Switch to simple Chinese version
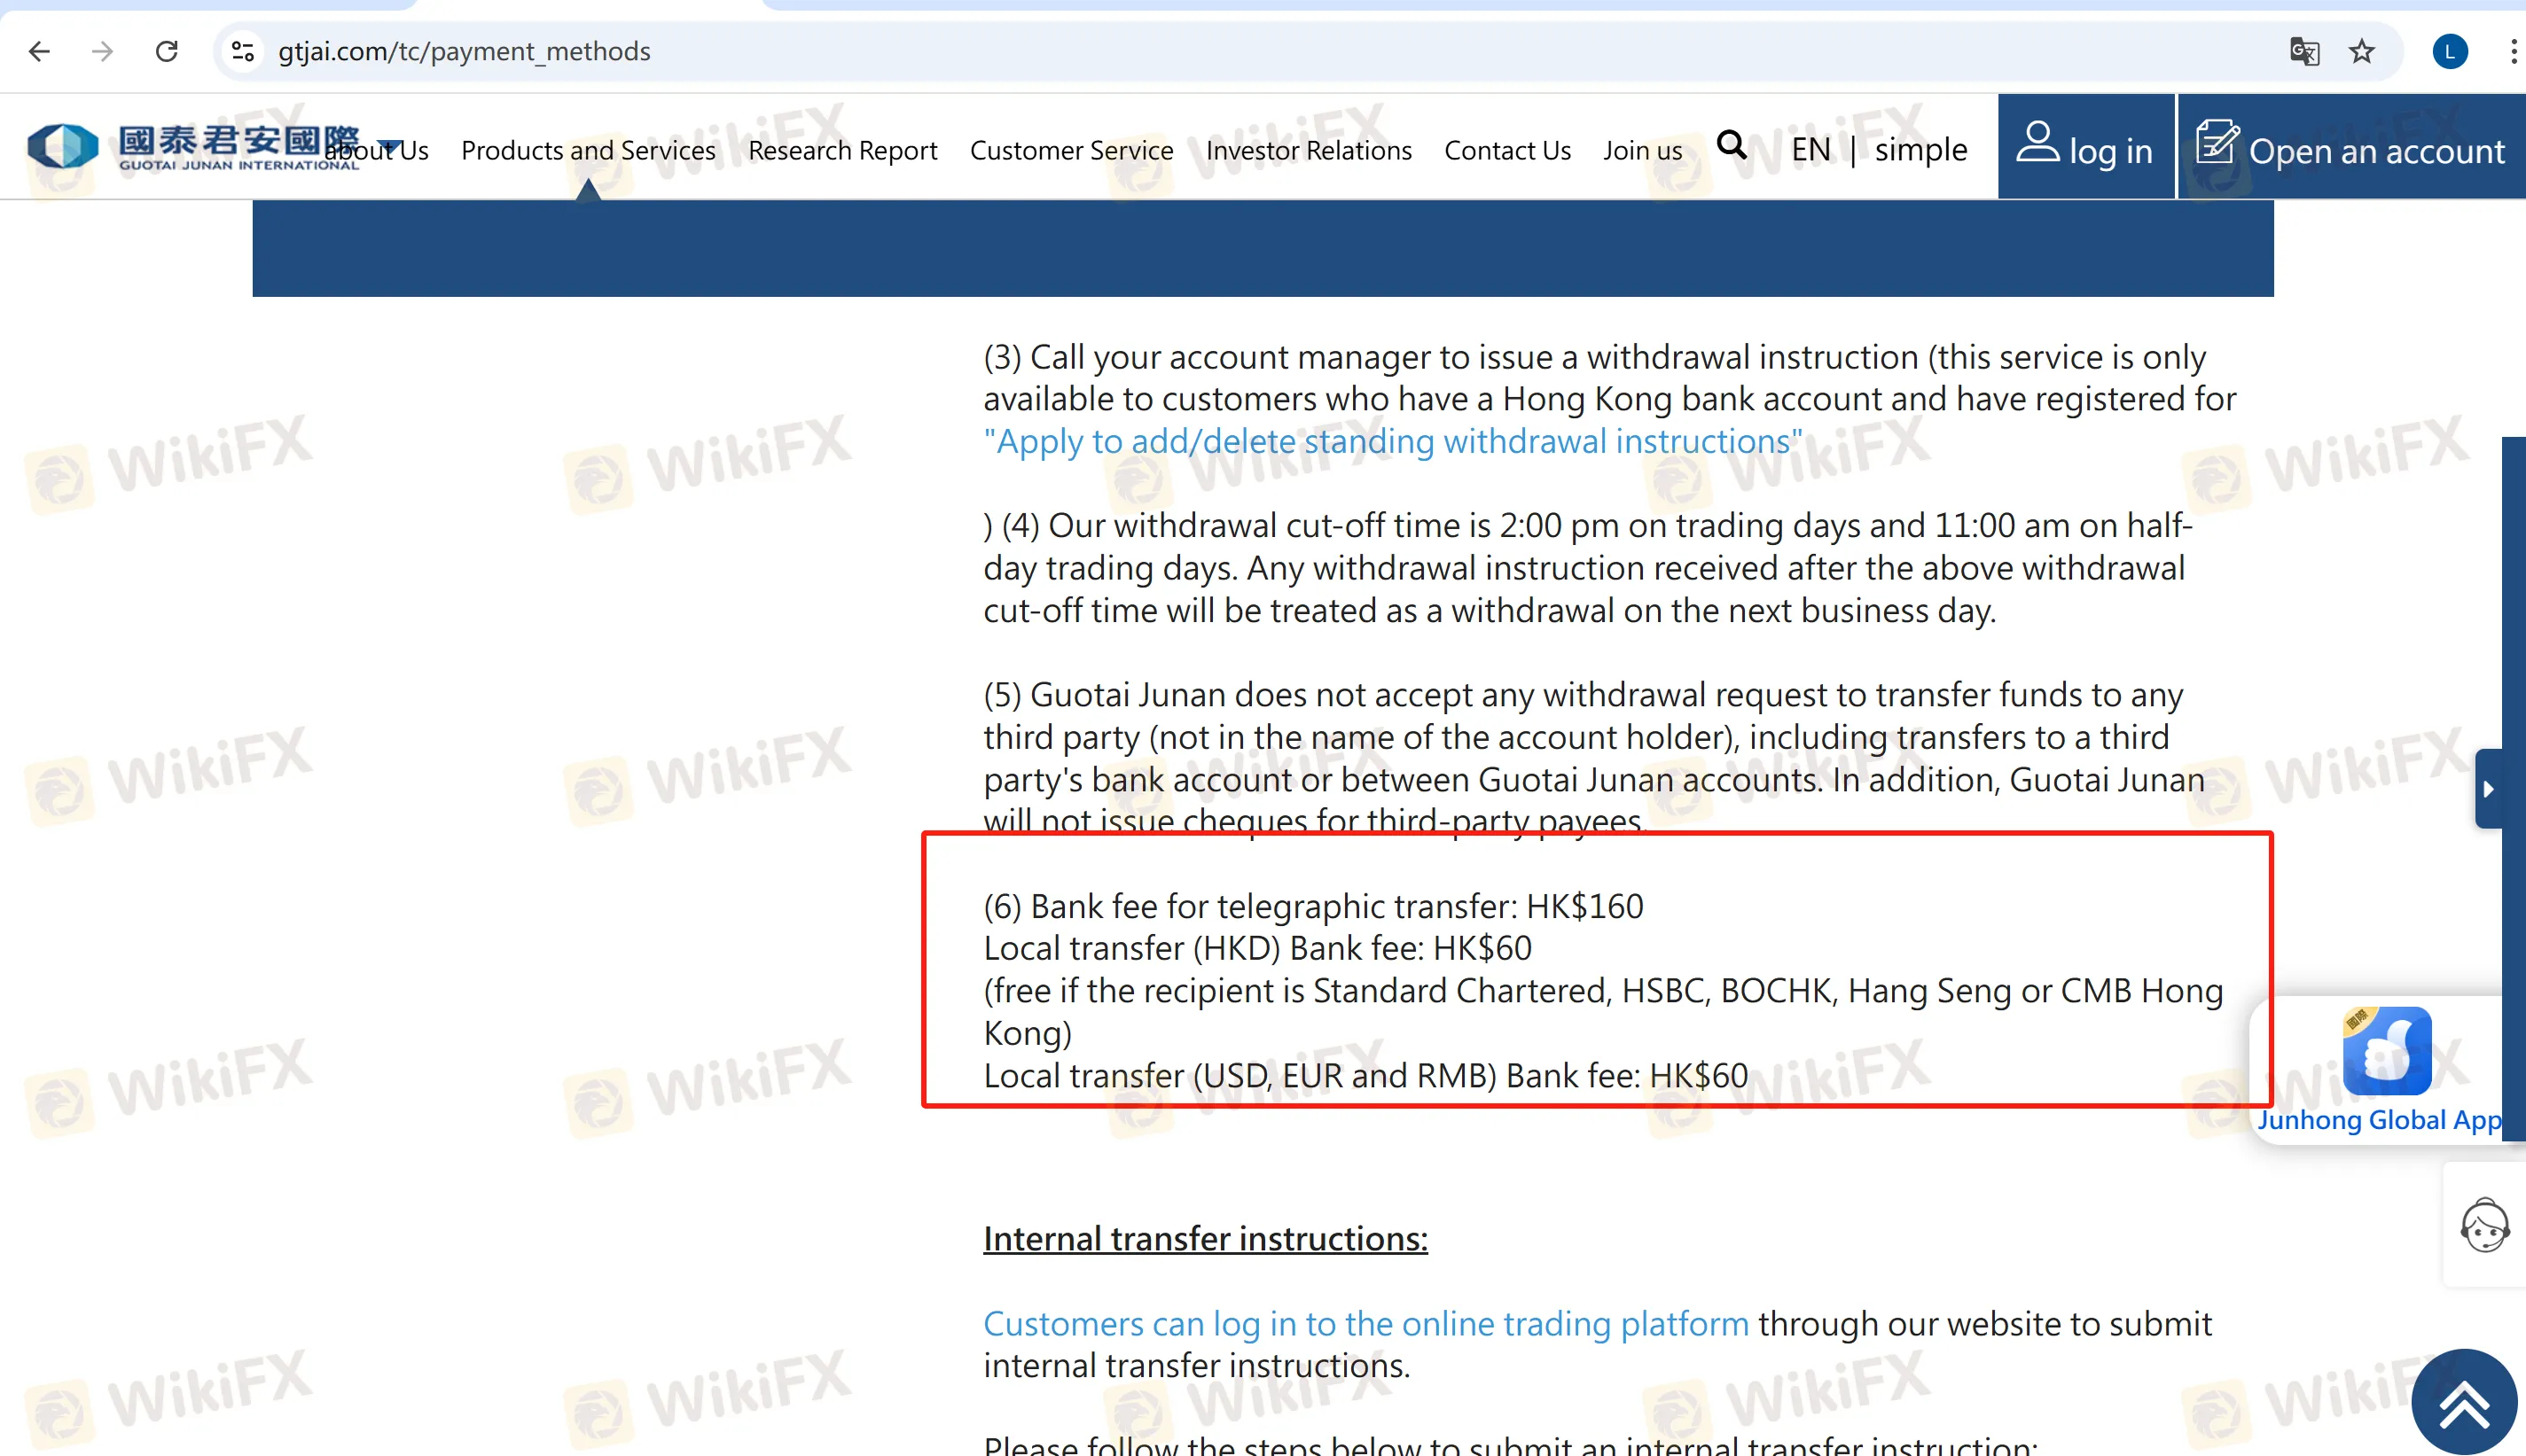This screenshot has height=1456, width=2526. pos(1920,150)
